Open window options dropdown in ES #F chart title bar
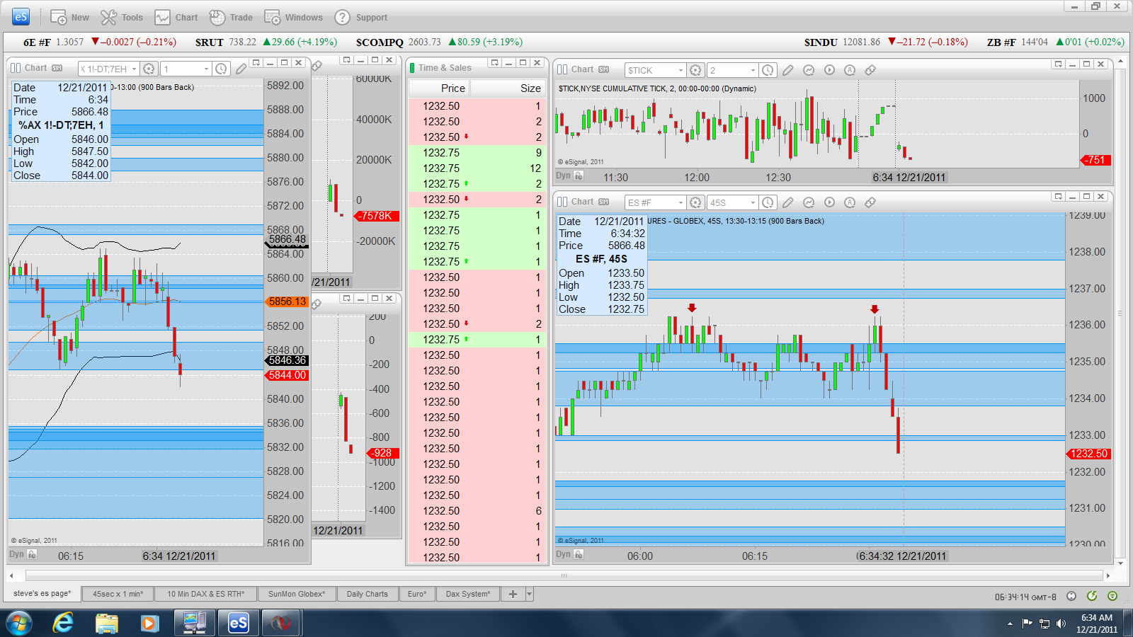Image resolution: width=1133 pixels, height=637 pixels. coord(1058,196)
